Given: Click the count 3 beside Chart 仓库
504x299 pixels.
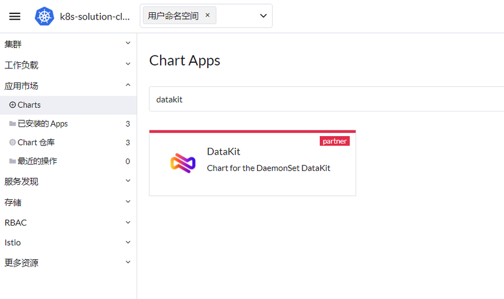Looking at the screenshot, I should [128, 142].
